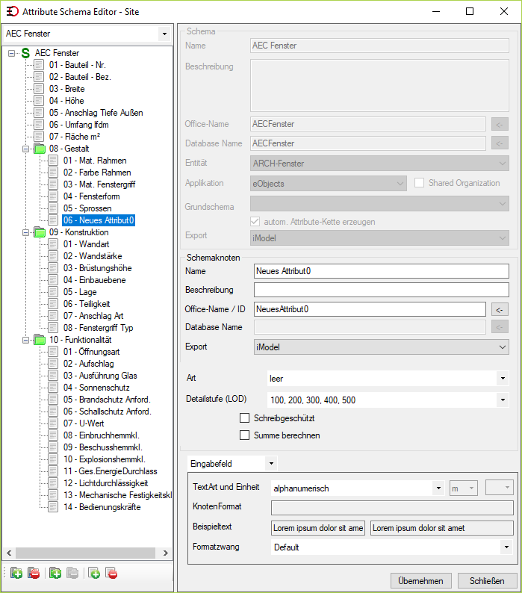Viewport: 522px width, 593px height.
Task: Click the document icon beside 03 - Breite
Action: click(39, 89)
